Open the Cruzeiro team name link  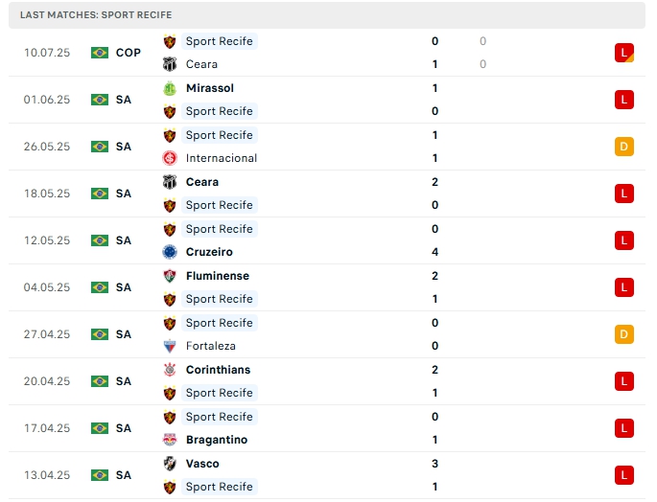[x=209, y=252]
